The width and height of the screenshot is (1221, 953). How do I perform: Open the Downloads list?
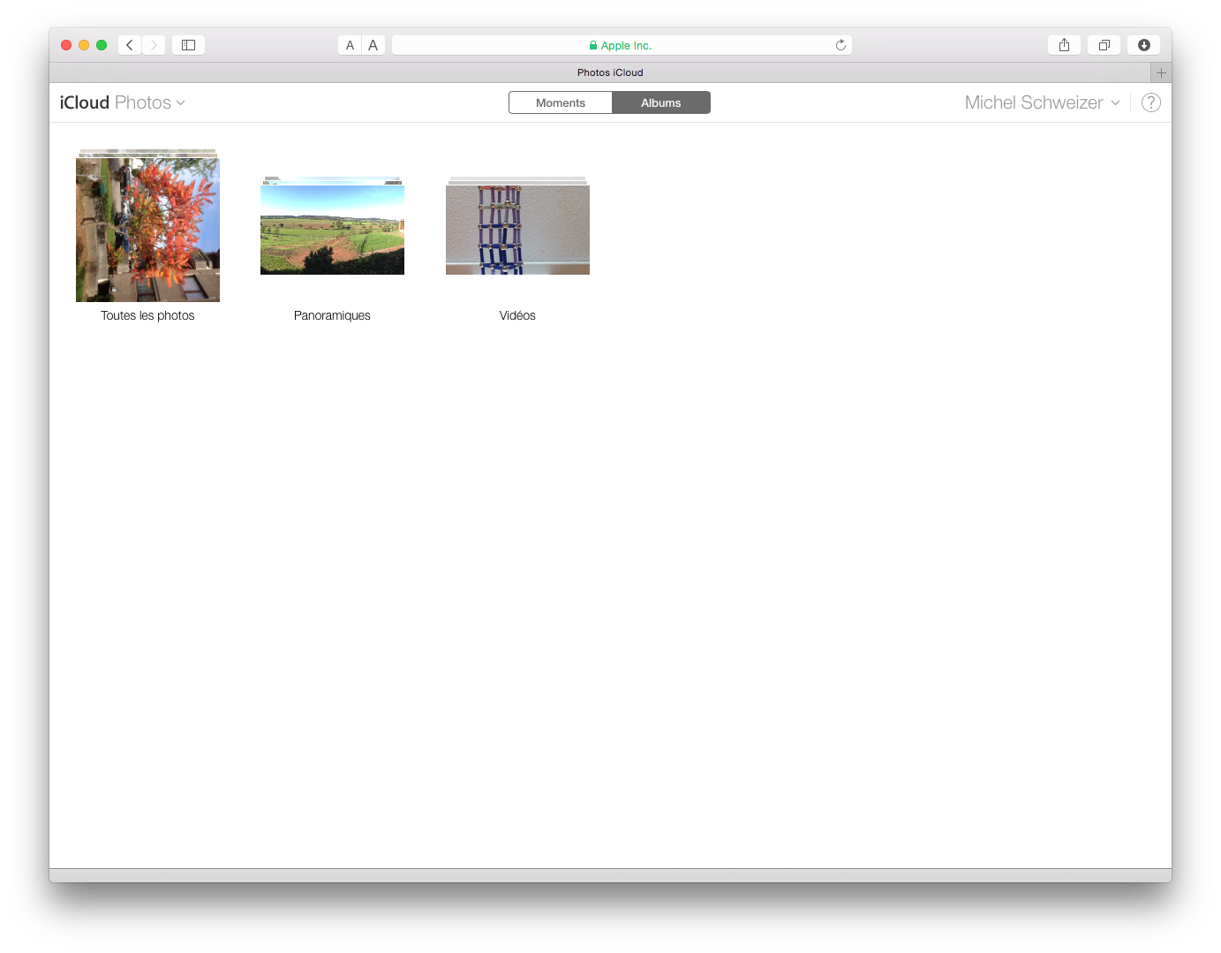pyautogui.click(x=1144, y=45)
